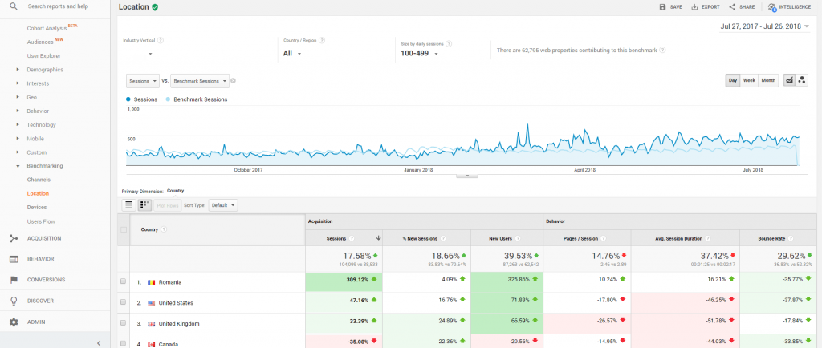This screenshot has width=822, height=348.
Task: Open the Channels benchmarking report
Action: pos(39,180)
